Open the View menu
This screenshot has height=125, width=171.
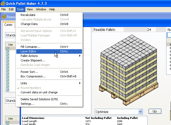click(x=30, y=9)
